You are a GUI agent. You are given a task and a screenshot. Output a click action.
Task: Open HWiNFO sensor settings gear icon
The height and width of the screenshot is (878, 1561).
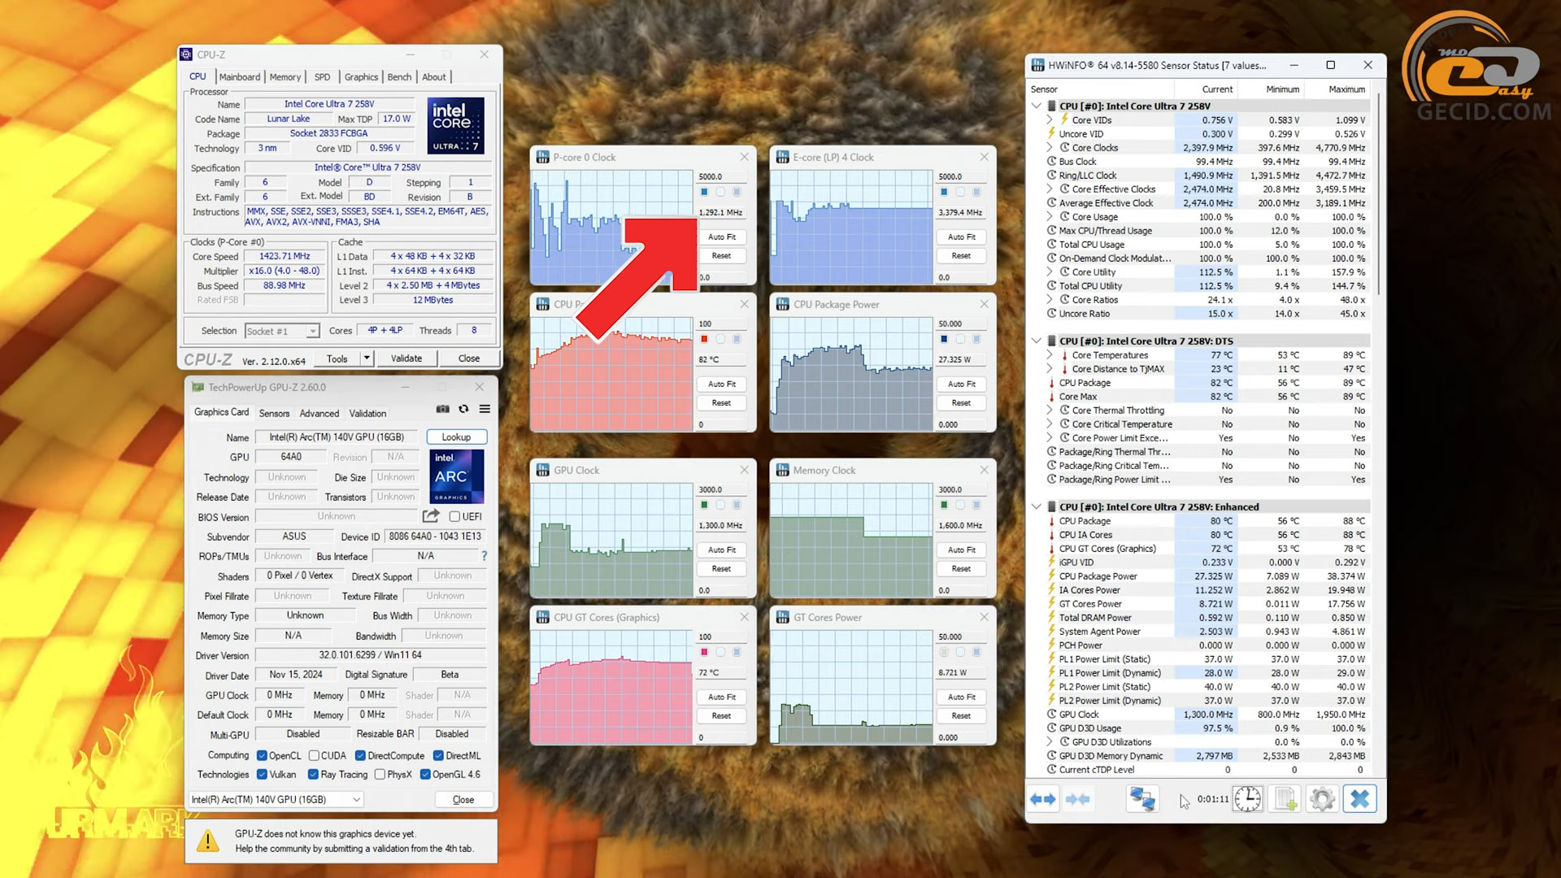point(1323,799)
